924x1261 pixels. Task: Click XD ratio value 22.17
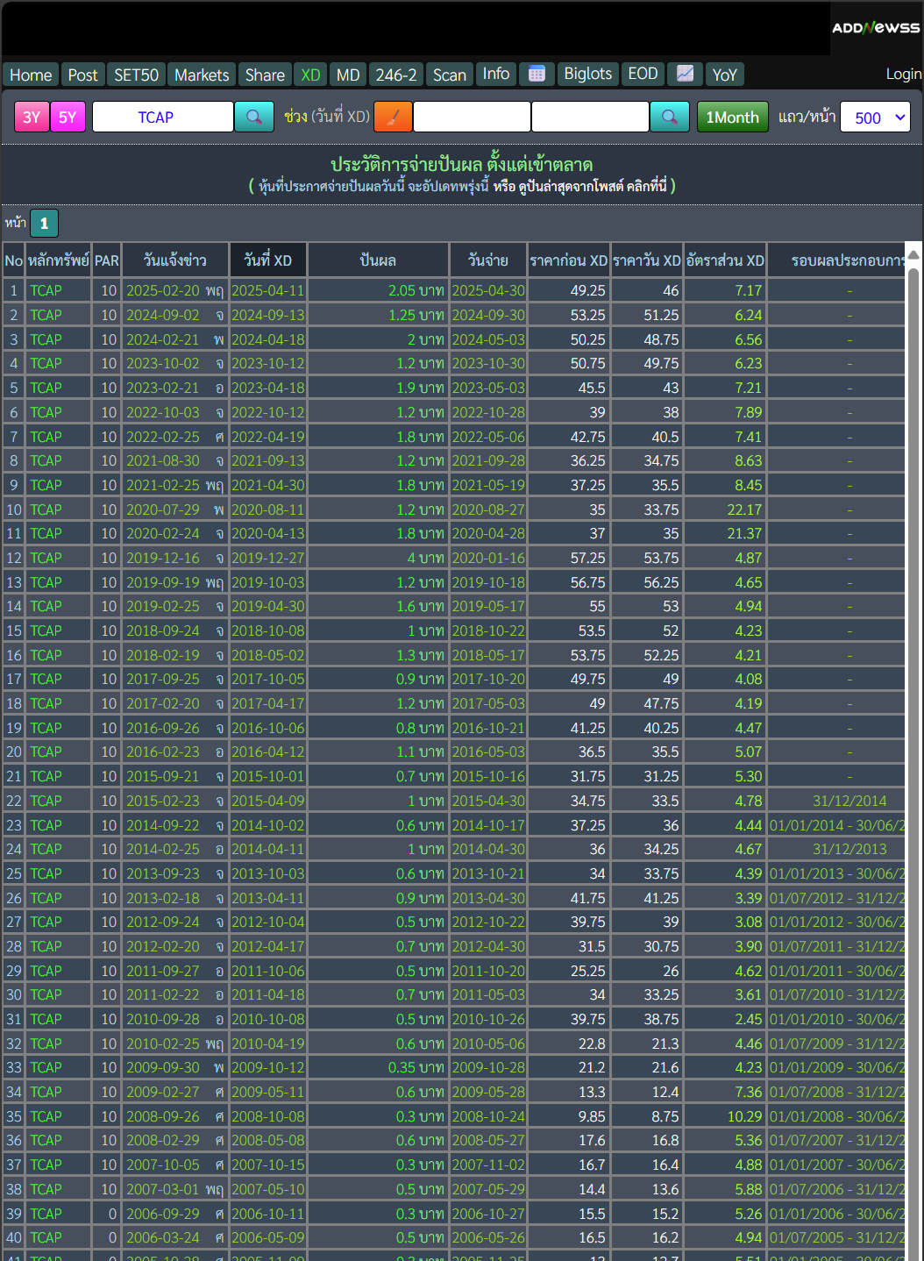(744, 509)
